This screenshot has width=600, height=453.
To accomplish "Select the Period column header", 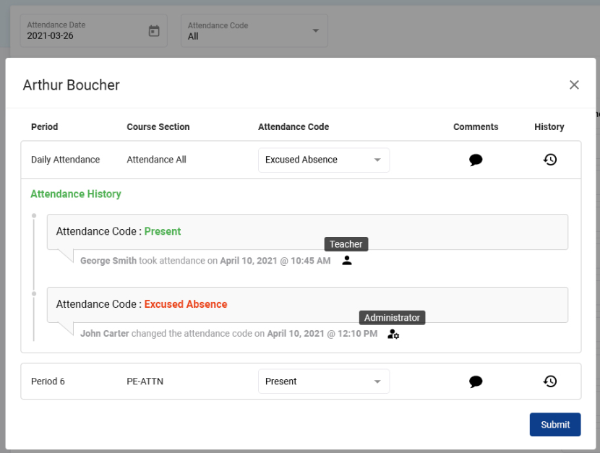I will tap(44, 126).
